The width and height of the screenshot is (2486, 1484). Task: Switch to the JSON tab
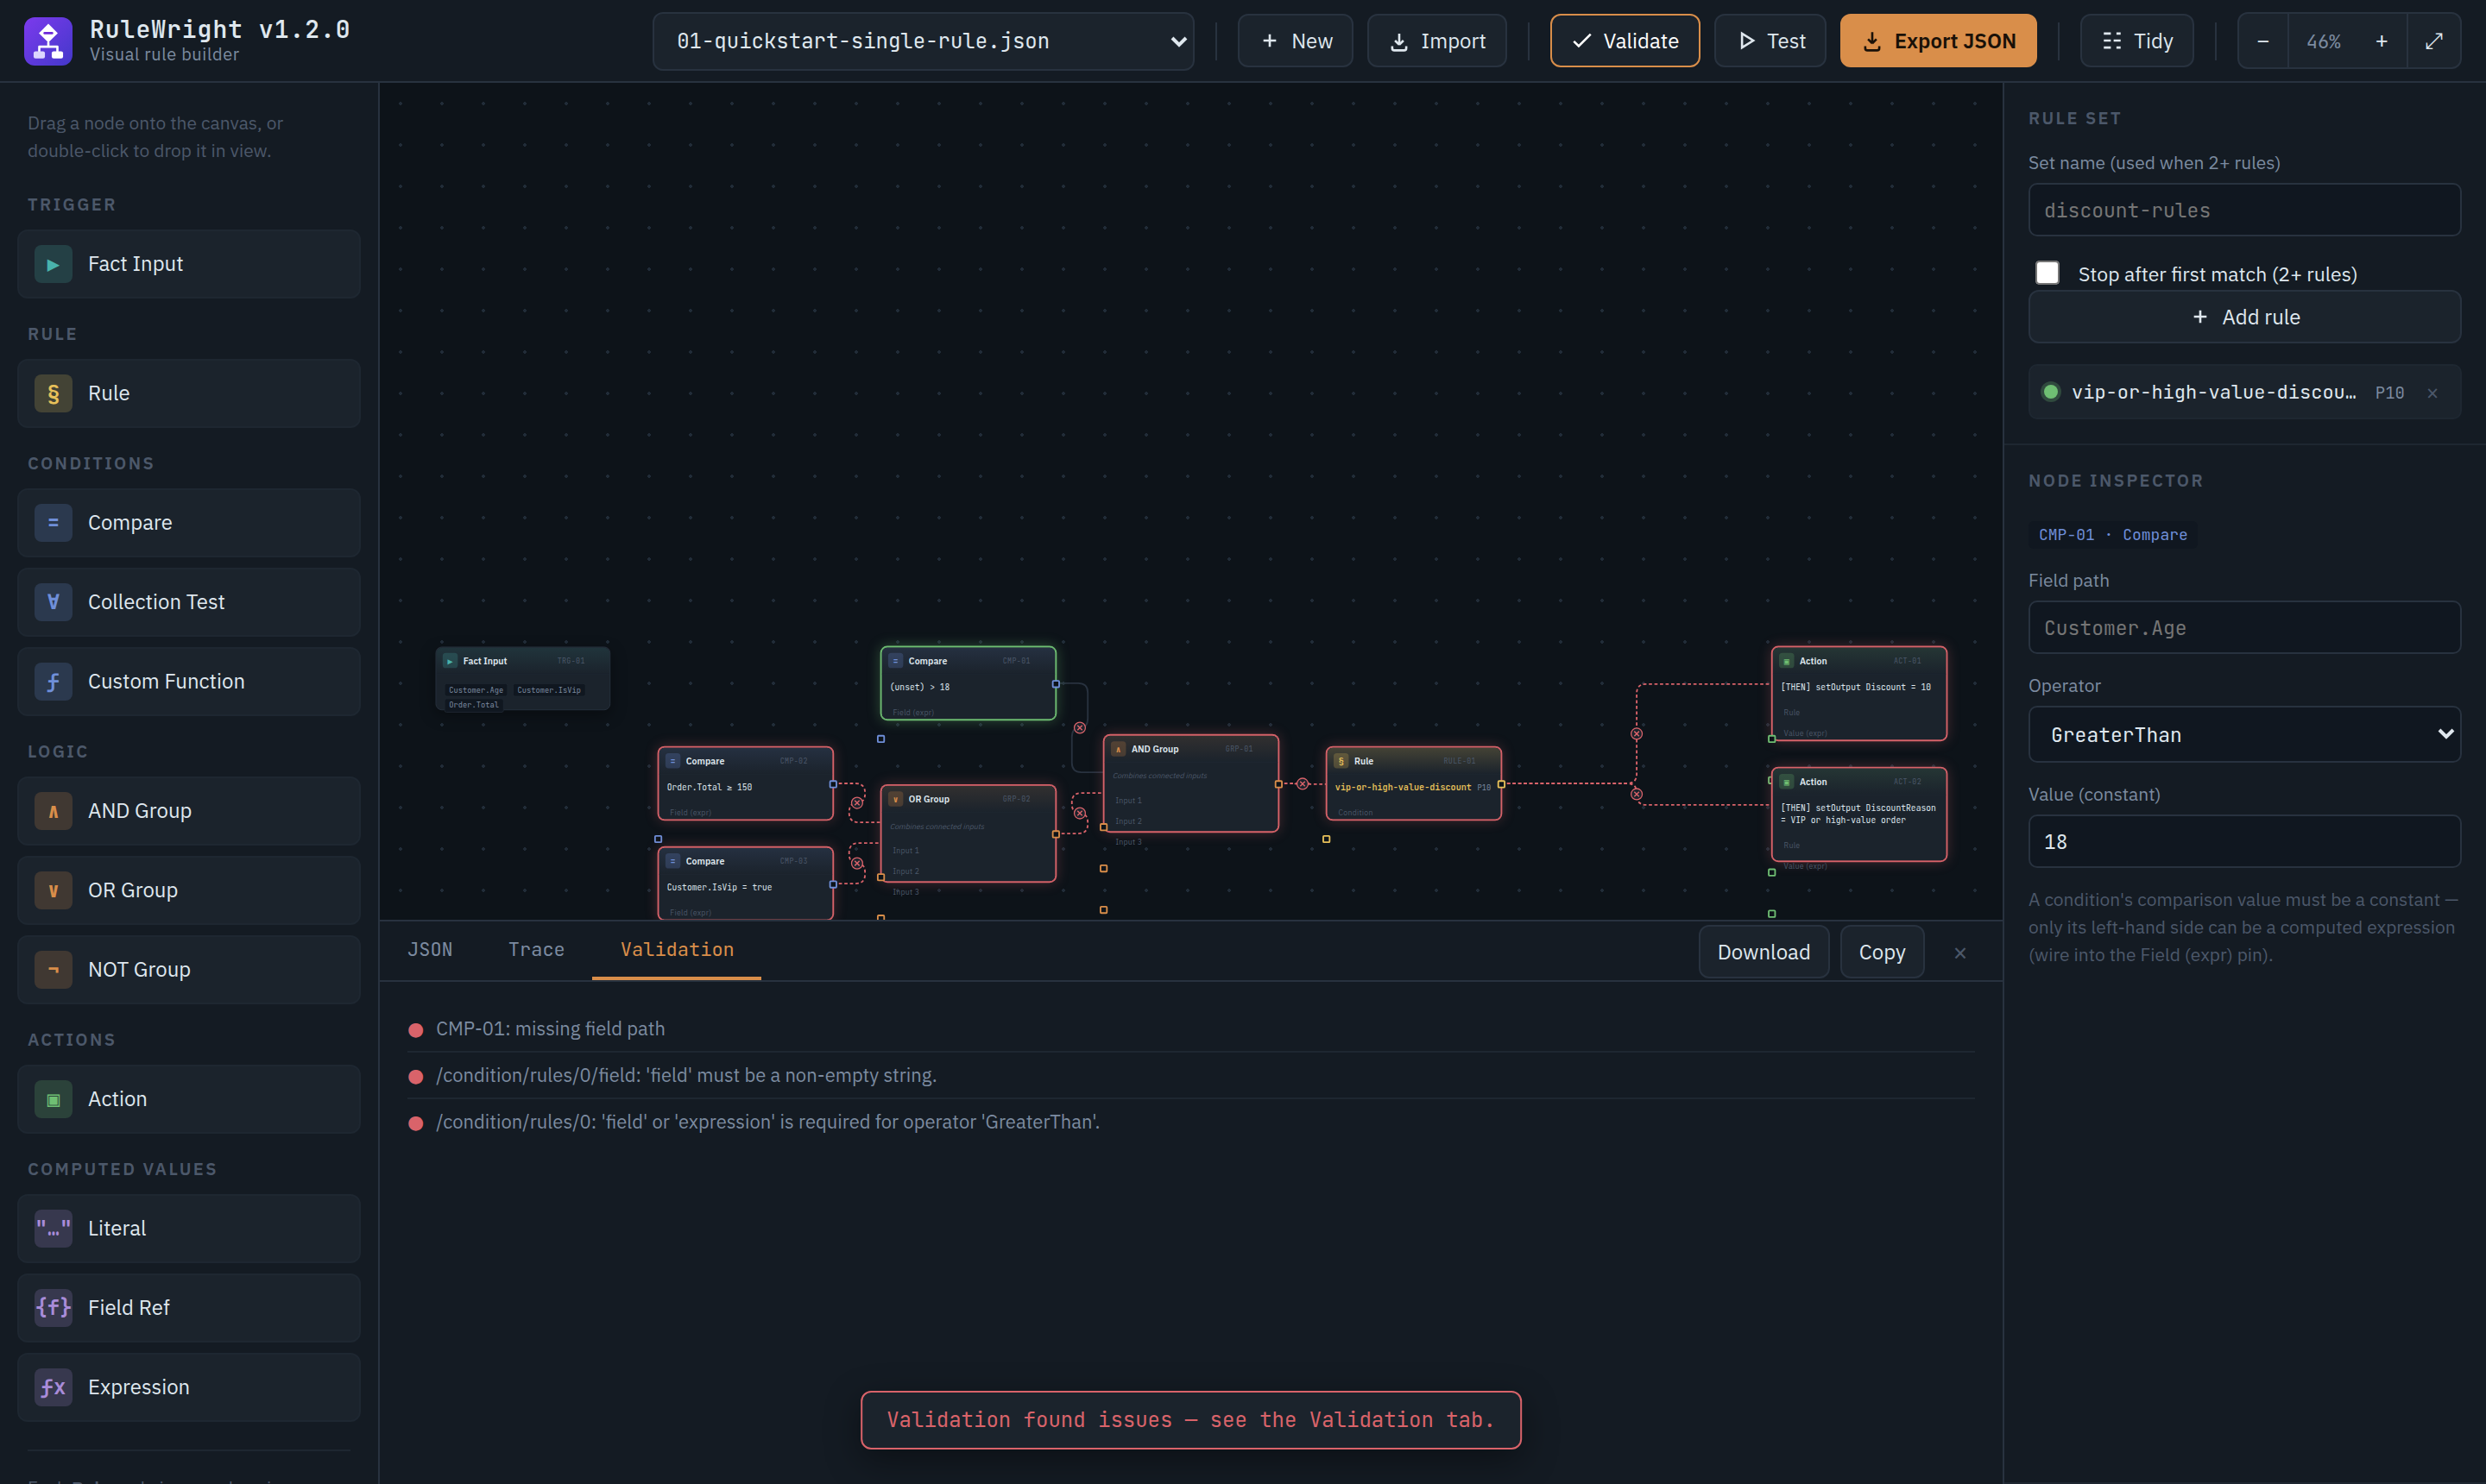[430, 950]
